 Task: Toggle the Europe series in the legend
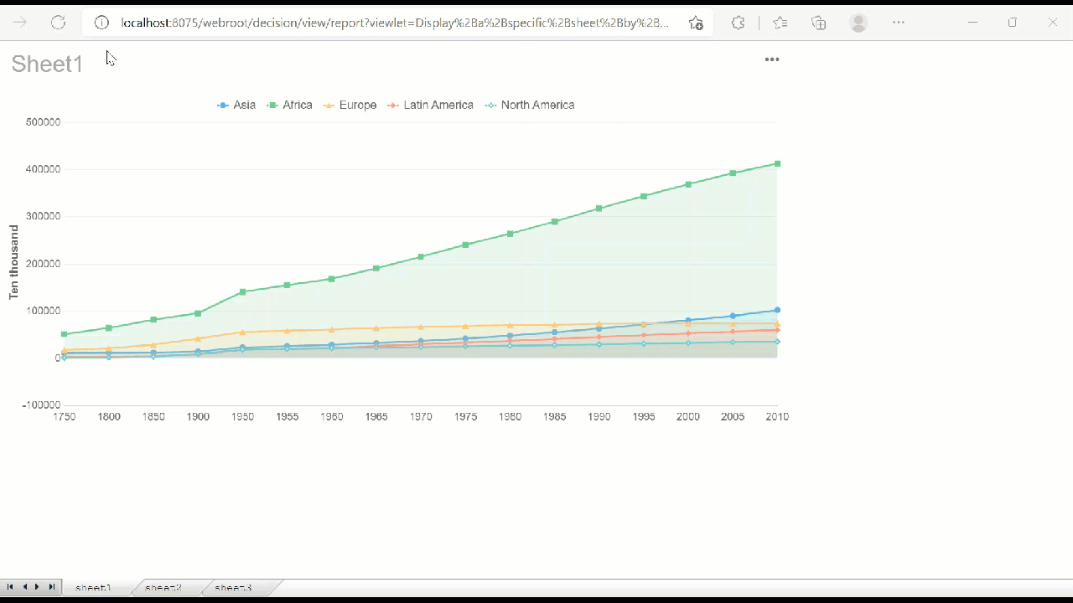350,105
